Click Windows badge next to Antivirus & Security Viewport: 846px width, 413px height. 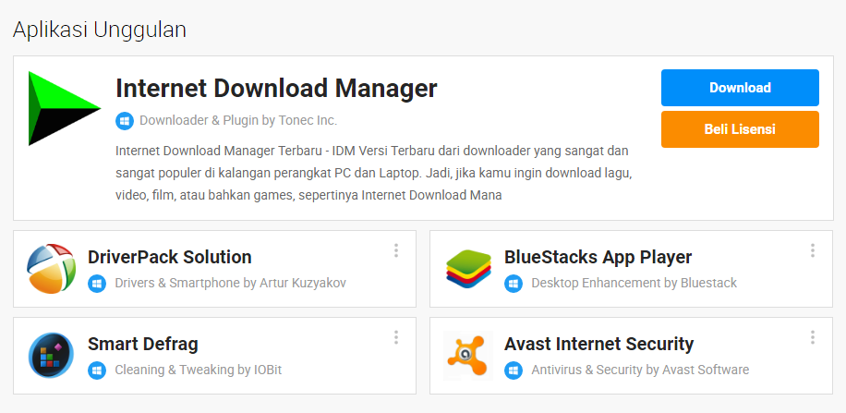[x=514, y=370]
